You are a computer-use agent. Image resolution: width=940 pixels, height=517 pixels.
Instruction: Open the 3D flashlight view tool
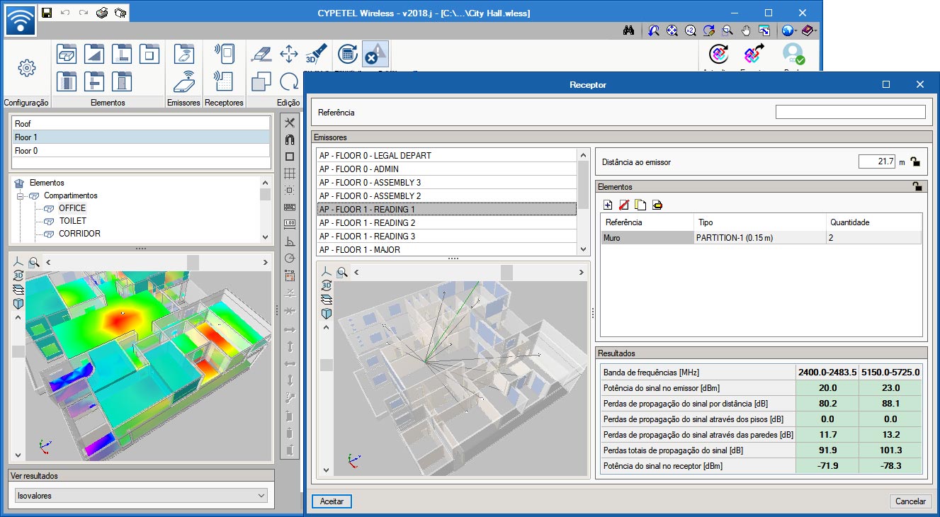coord(316,54)
